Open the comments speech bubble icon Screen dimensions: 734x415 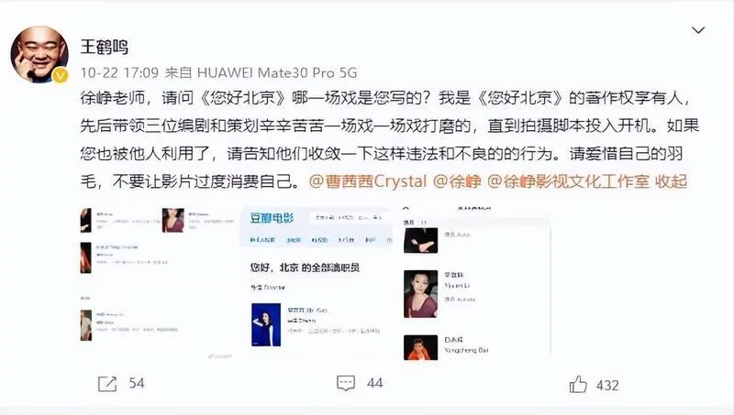tap(346, 383)
